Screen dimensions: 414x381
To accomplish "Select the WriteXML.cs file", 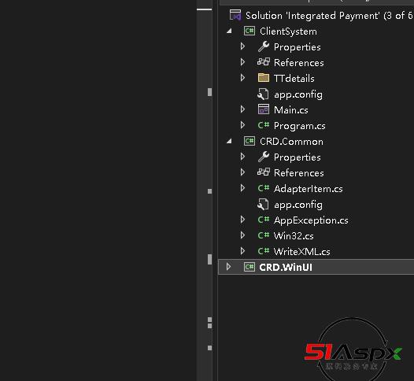I will pos(301,252).
